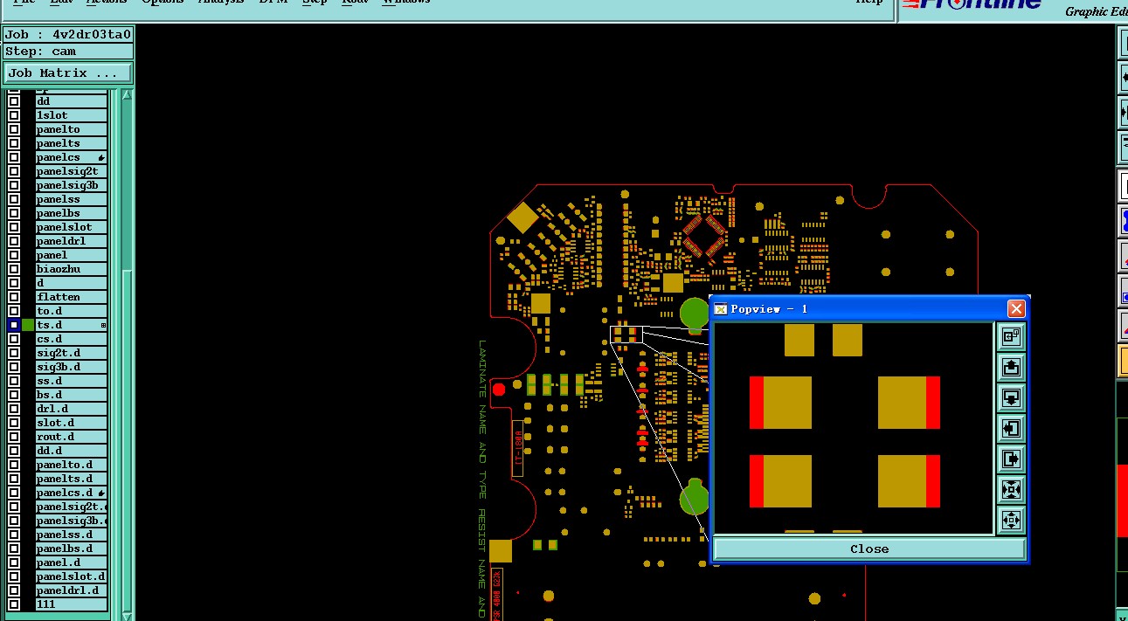Select the panelbs layer name

pos(72,213)
